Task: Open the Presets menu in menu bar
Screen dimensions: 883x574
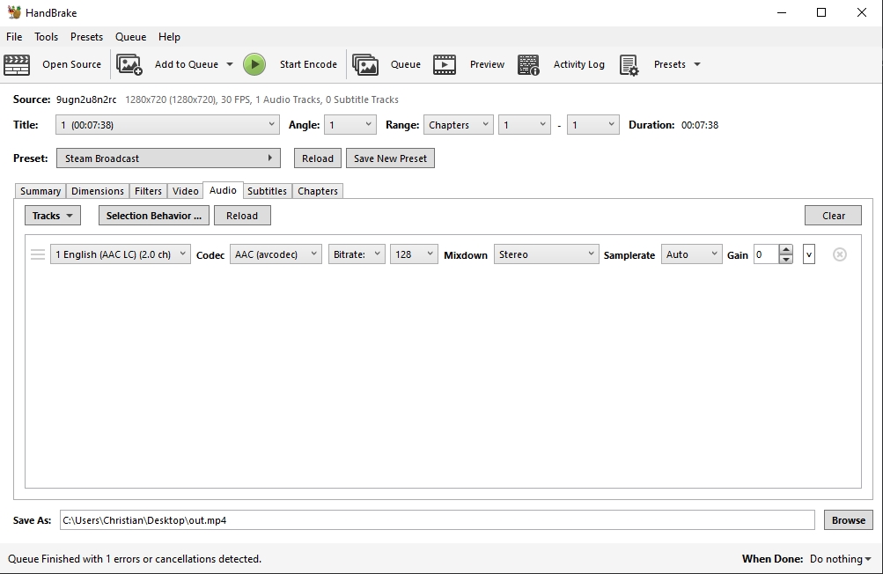Action: pos(87,37)
